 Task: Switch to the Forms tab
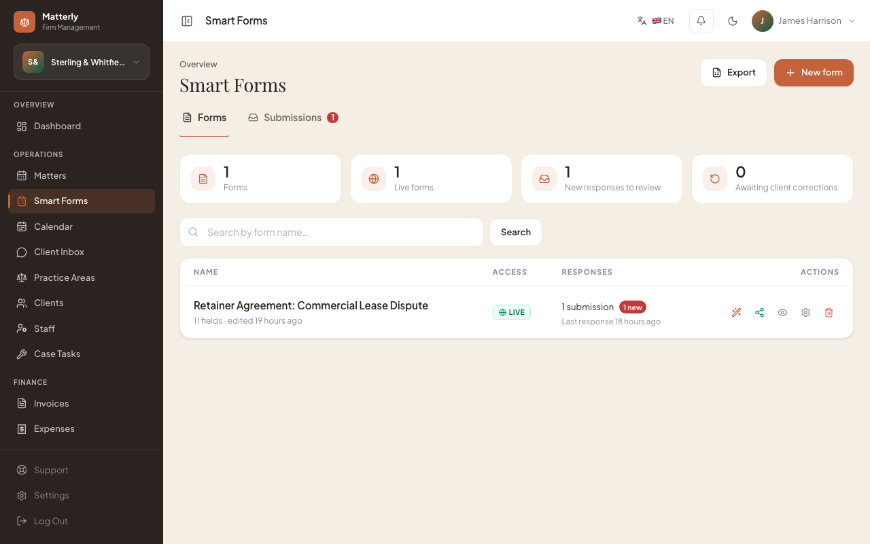pos(204,118)
